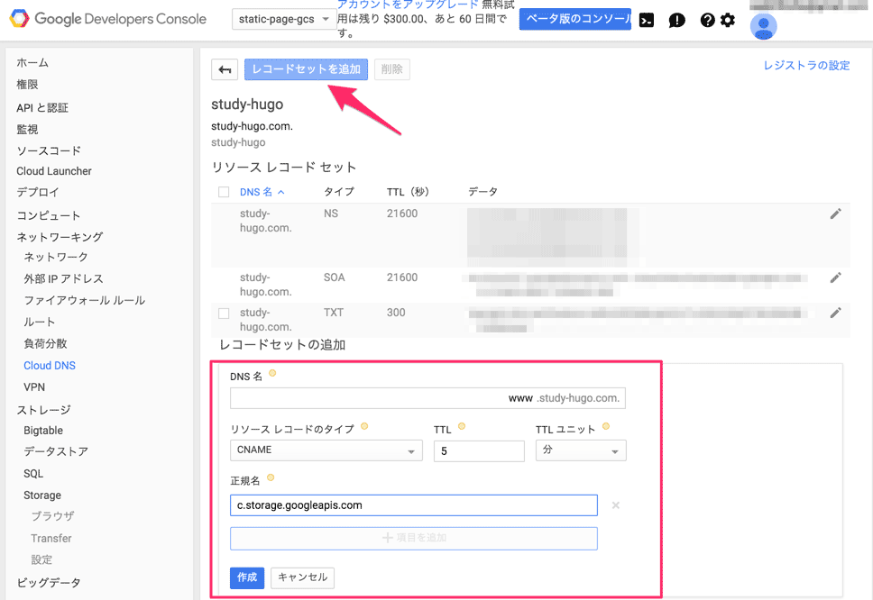
Task: Open the TTL unit 分 dropdown
Action: pyautogui.click(x=581, y=450)
